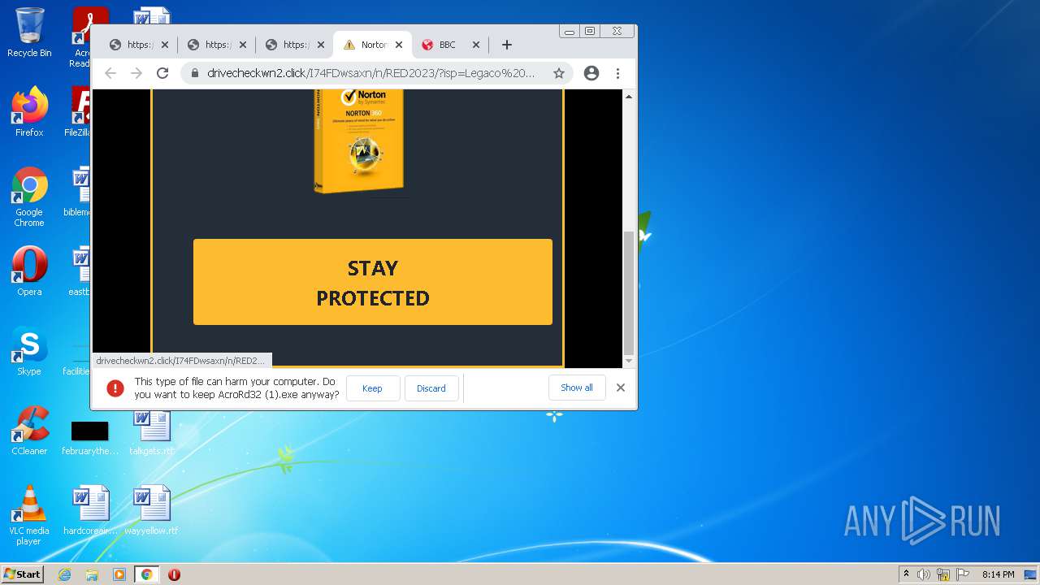
Task: Open the Chrome three-dot menu
Action: coord(617,73)
